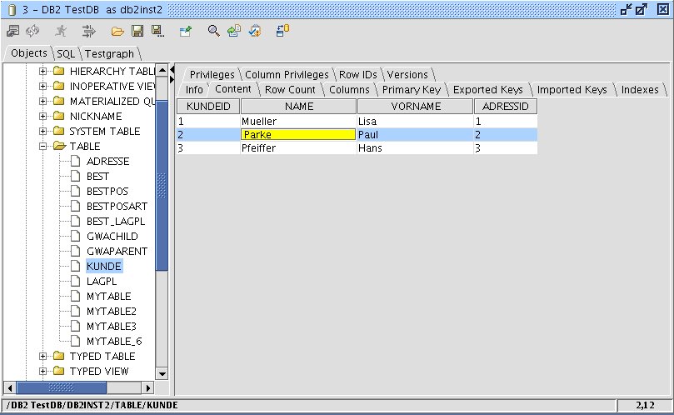Collapse the object tree via left split arrow

[172, 69]
